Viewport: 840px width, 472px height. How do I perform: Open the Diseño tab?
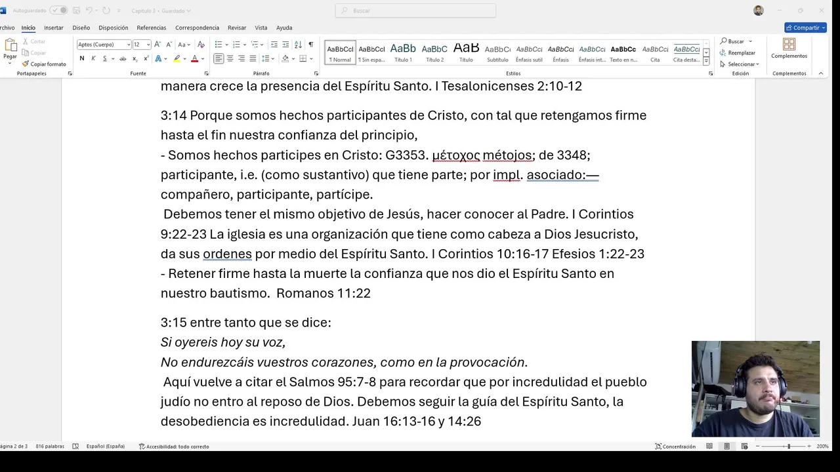click(x=81, y=28)
